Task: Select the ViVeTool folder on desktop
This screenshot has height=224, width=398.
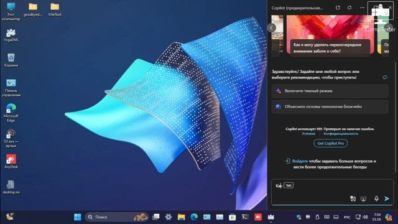Action: tap(55, 10)
